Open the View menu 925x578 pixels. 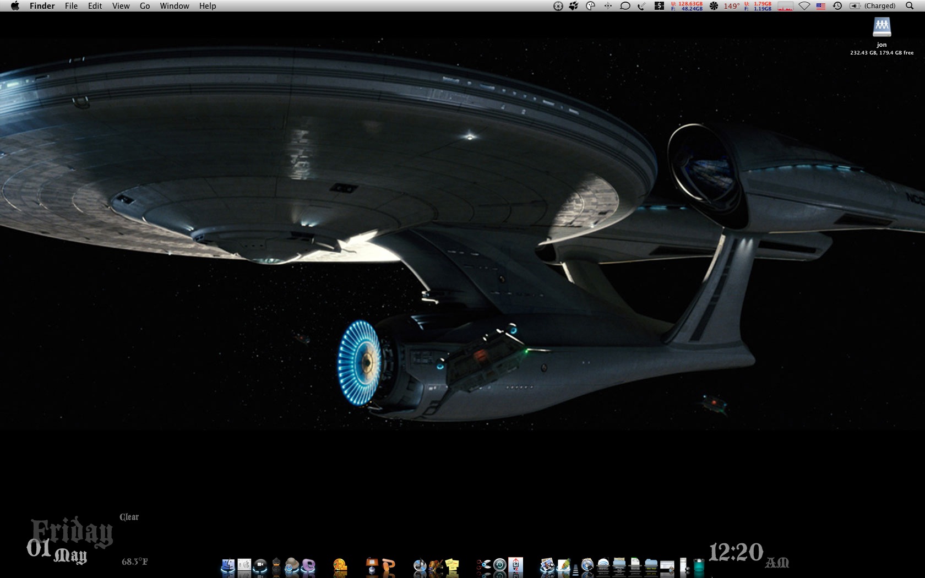121,6
